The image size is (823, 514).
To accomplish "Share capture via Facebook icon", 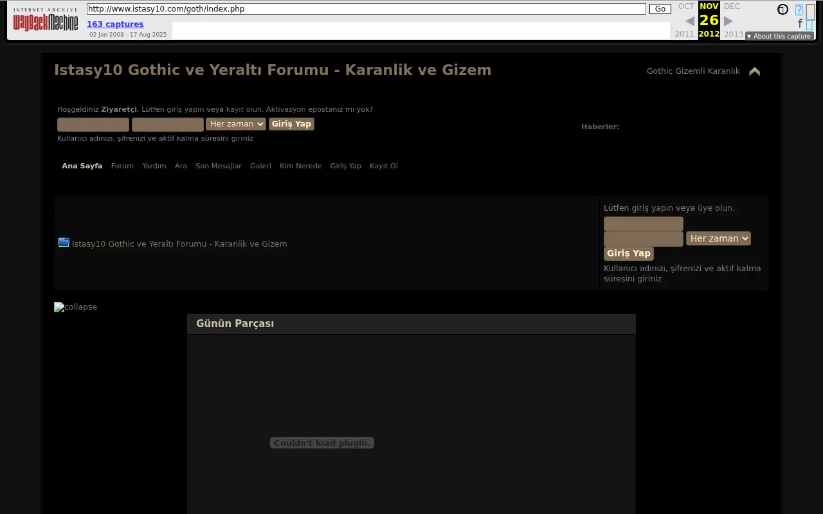I will point(800,24).
